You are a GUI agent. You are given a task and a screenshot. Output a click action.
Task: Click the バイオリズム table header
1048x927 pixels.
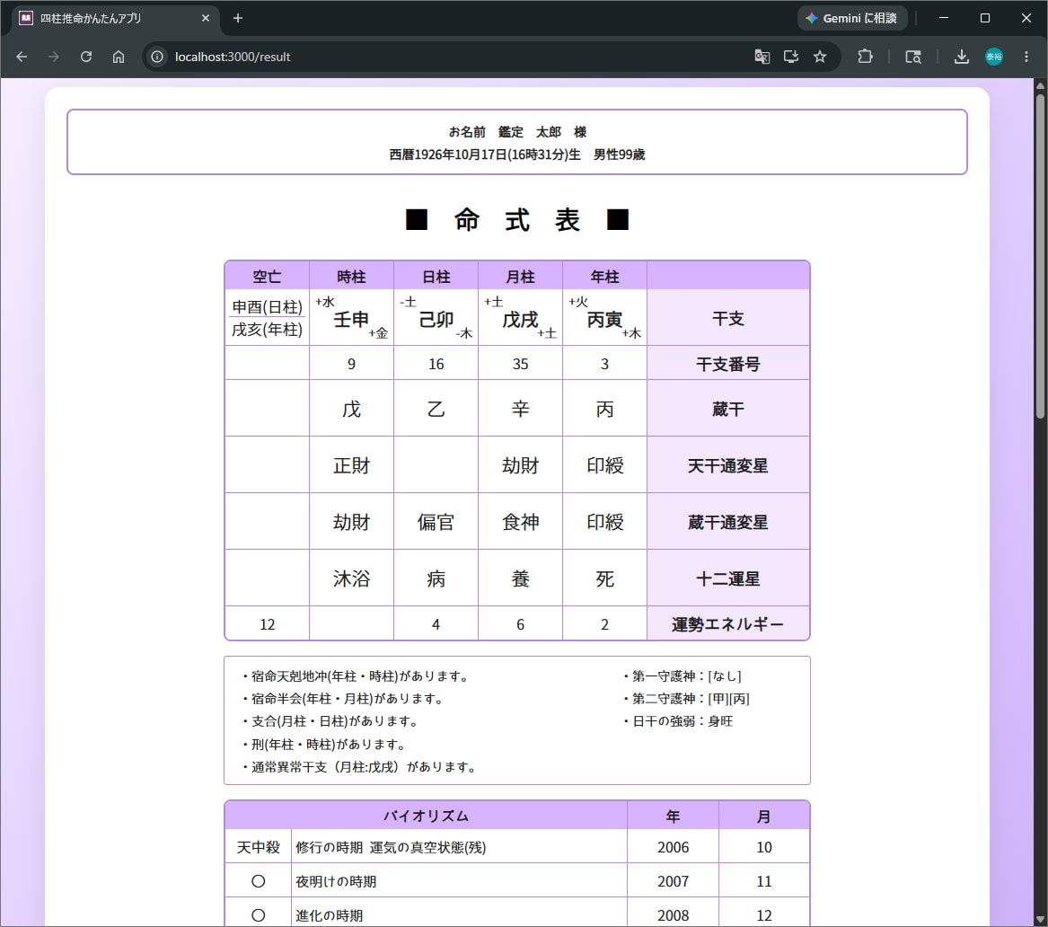(x=426, y=816)
